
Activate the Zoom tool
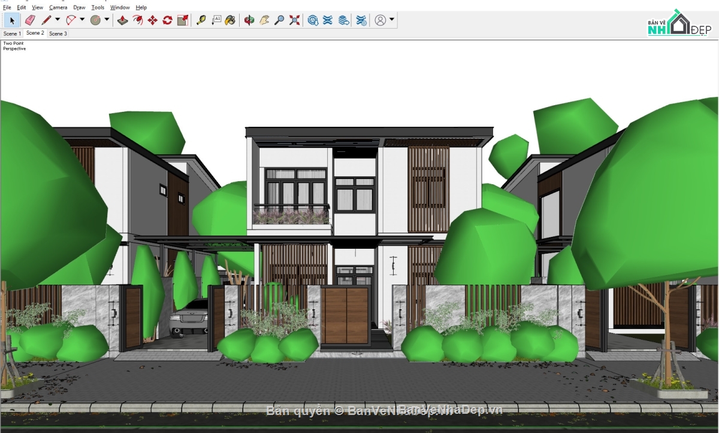(x=279, y=20)
